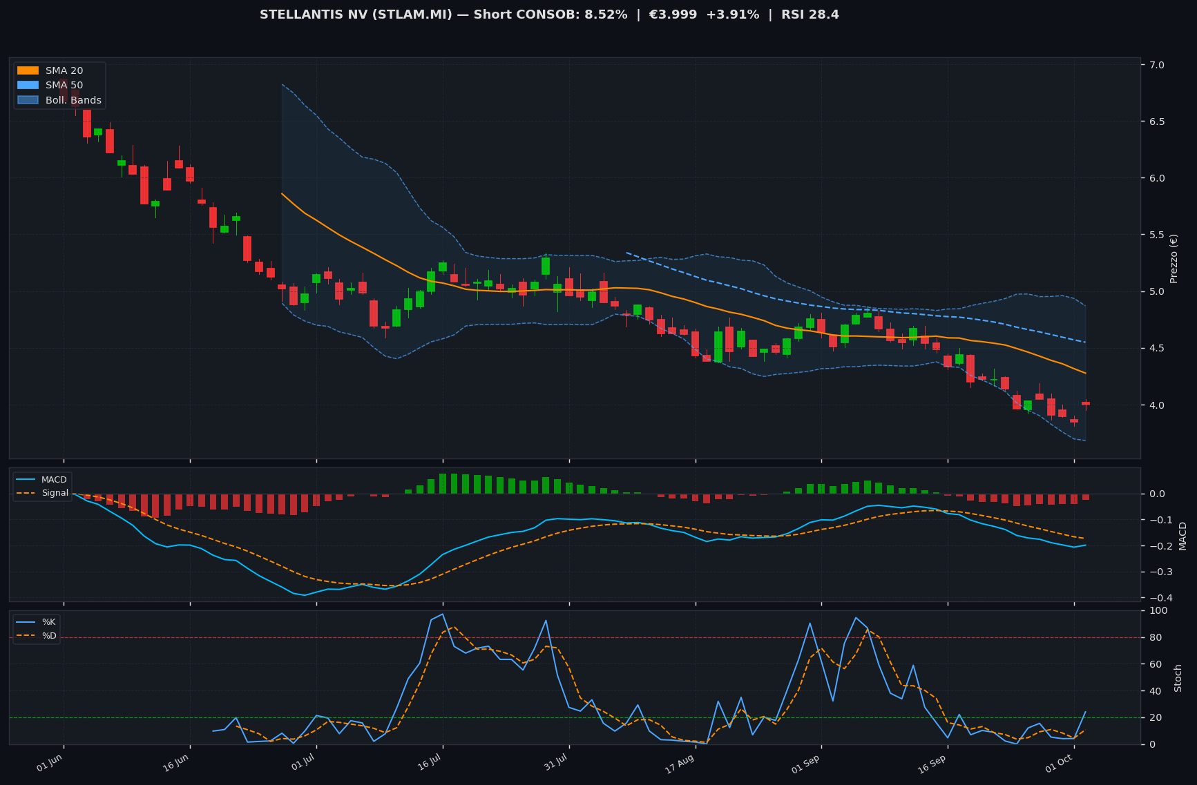
Task: Click the 01 Jun date axis label
Action: (50, 762)
